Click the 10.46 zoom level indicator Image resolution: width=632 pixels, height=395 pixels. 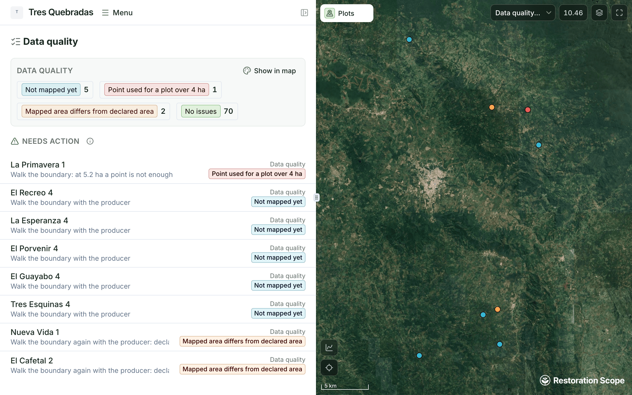click(x=573, y=13)
